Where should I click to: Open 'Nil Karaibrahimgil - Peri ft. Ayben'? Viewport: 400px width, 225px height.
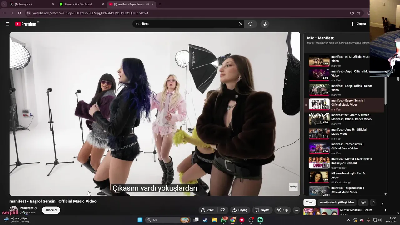tap(344, 177)
